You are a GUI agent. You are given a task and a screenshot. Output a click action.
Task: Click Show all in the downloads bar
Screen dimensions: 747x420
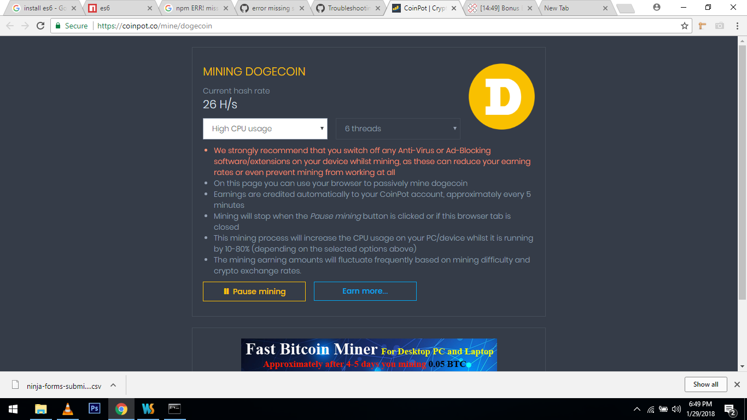point(705,384)
